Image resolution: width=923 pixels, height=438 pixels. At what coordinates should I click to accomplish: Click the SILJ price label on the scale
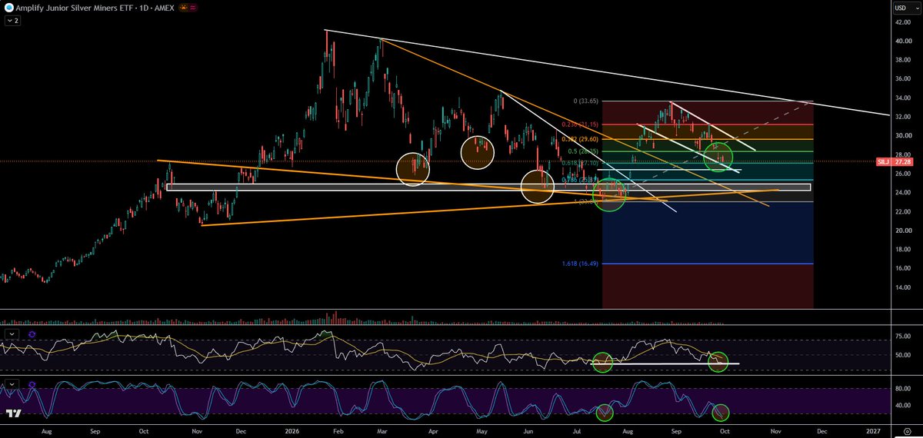(x=884, y=162)
